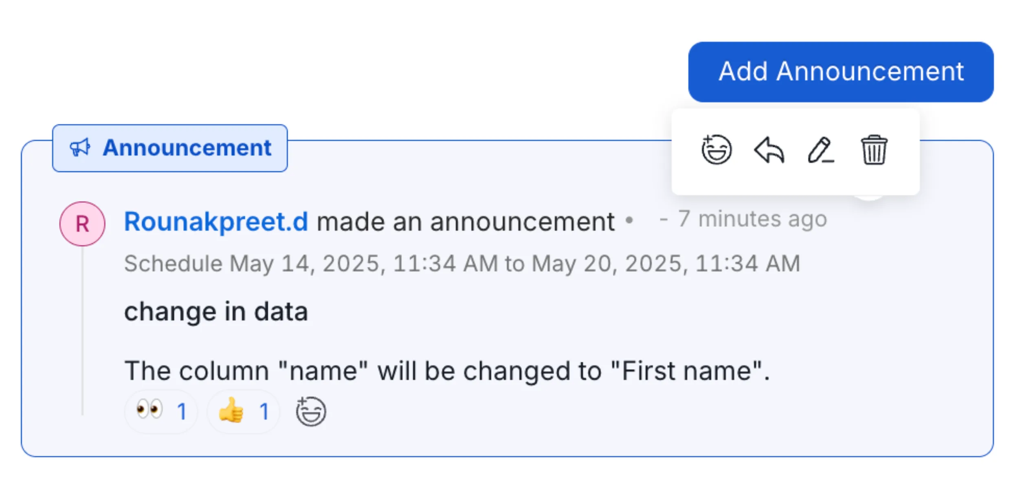The height and width of the screenshot is (501, 1020).
Task: Toggle the eyes reaction on the announcement
Action: (x=160, y=411)
